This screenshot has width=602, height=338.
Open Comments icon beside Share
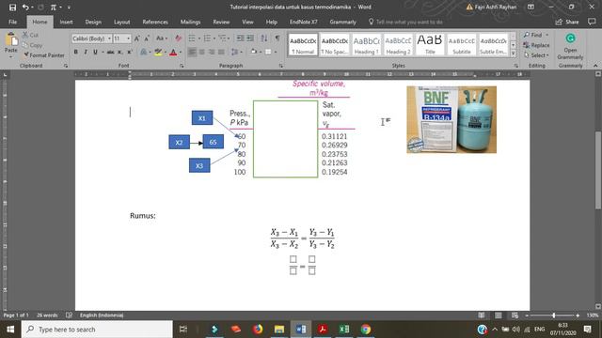point(592,22)
